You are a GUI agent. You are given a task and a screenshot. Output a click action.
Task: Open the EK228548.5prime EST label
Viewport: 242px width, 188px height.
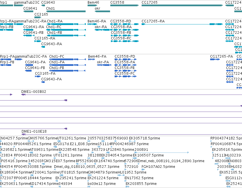coord(74,150)
